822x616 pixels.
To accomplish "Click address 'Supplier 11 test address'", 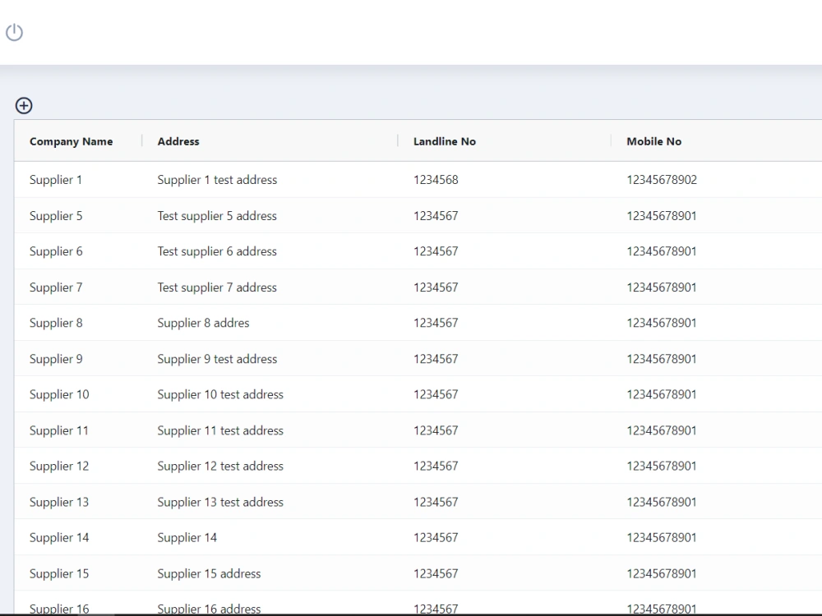I will (220, 430).
